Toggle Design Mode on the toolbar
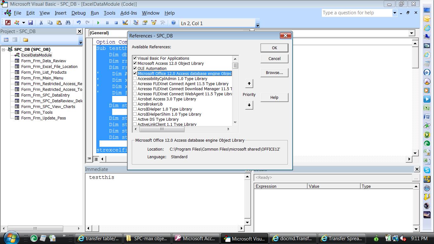This screenshot has height=244, width=434. [x=125, y=23]
